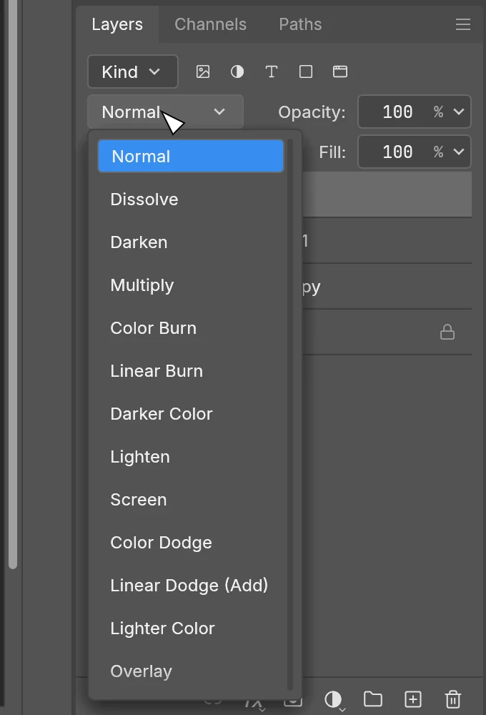Create a new layer group folder

373,699
